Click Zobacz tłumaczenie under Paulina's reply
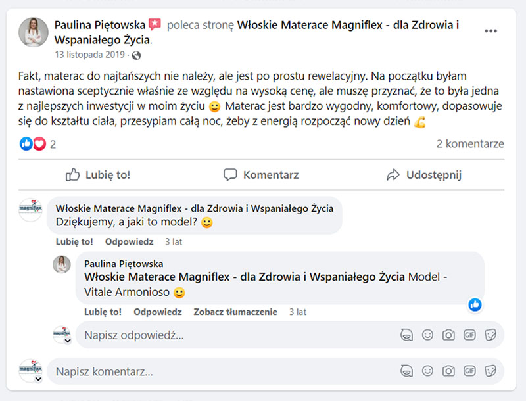Screen dimensions: 526x401 (x=235, y=312)
